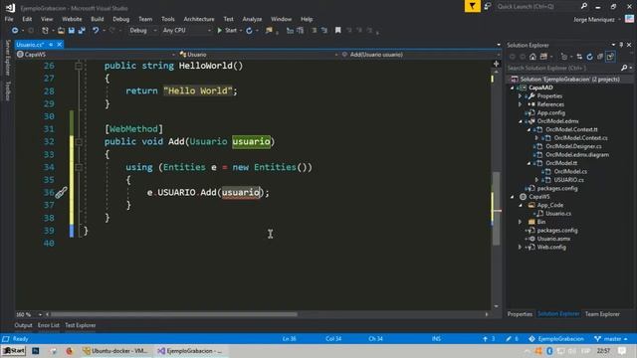The width and height of the screenshot is (637, 358).
Task: Click the Solution Explorer Refresh icon
Action: (x=589, y=57)
